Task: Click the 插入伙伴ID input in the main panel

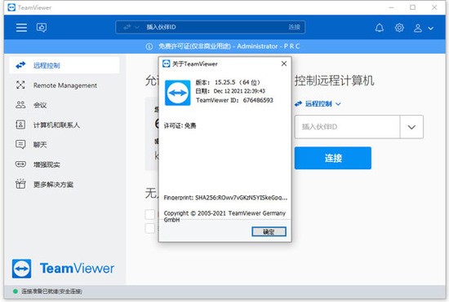Action: pyautogui.click(x=347, y=127)
